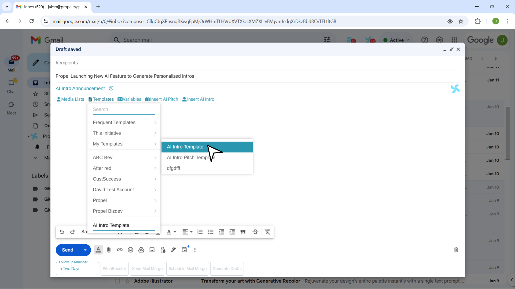
Task: Undo last edit in compose toolbar
Action: pos(62,232)
